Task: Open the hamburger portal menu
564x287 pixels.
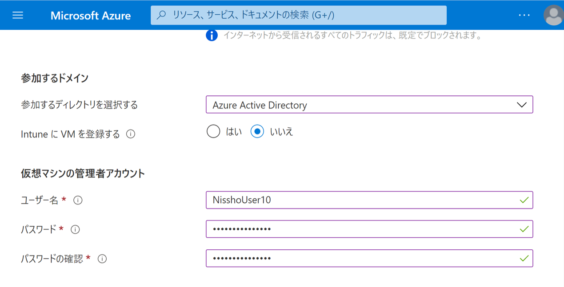Action: pos(18,15)
